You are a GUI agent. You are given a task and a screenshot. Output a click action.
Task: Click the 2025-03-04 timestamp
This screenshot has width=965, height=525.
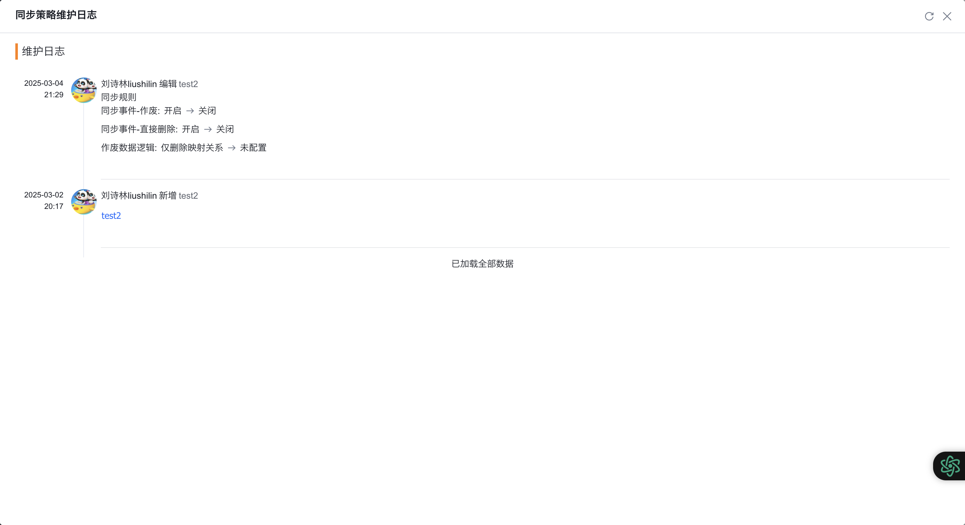click(44, 89)
